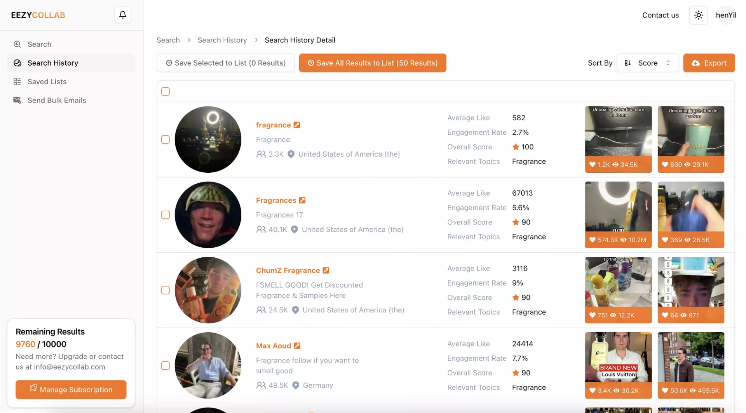Toggle the light/dark theme sun icon
Screen dimensions: 746x413
point(698,15)
